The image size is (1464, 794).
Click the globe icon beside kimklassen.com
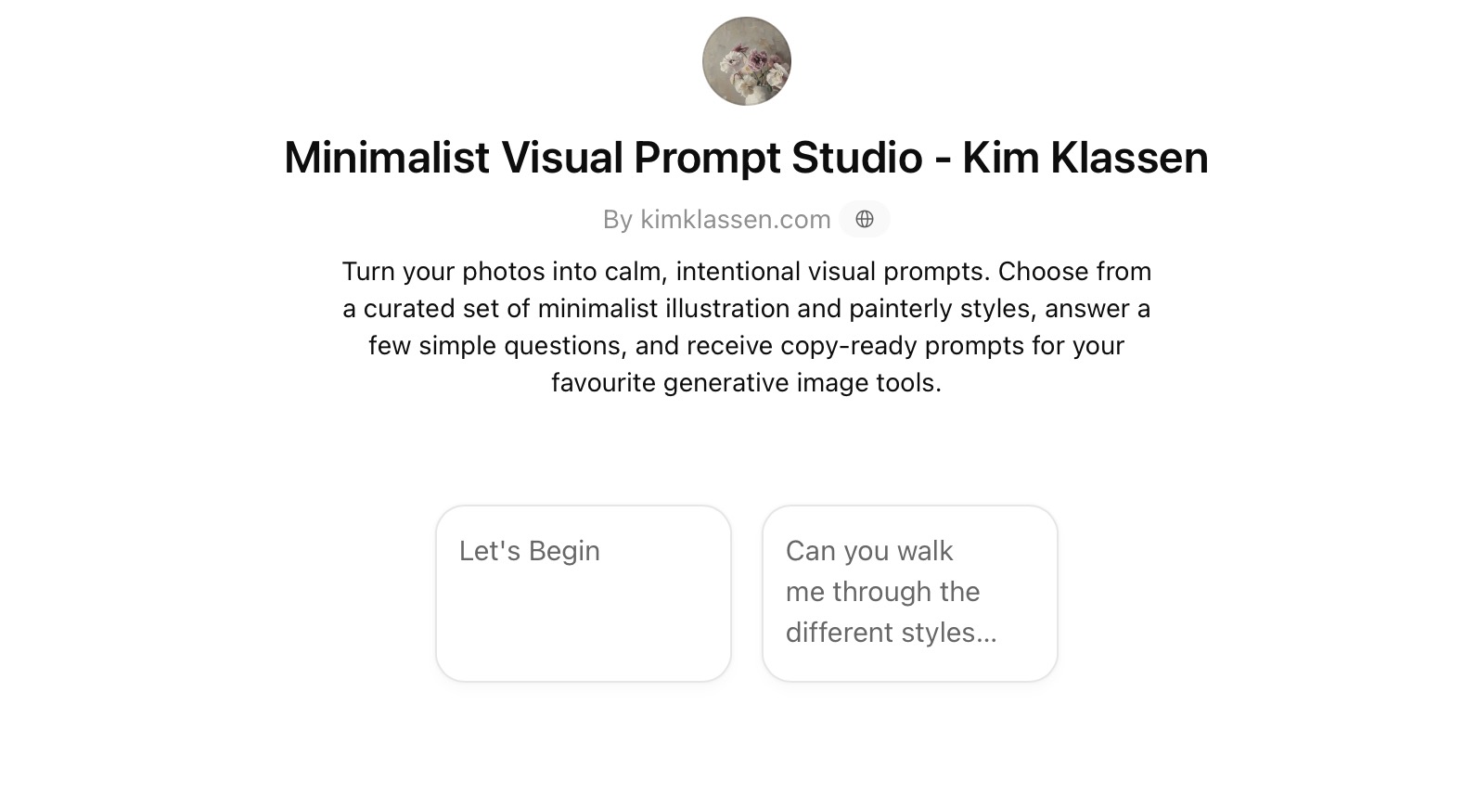coord(864,219)
